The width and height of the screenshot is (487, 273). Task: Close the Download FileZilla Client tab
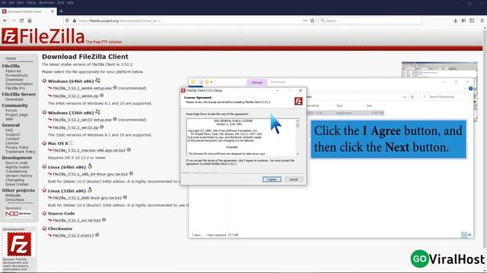(x=53, y=11)
